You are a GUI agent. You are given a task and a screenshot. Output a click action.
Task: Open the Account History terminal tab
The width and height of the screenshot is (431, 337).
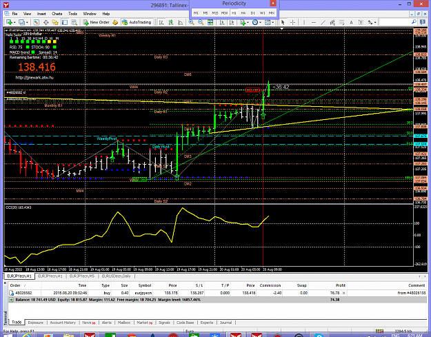(x=63, y=323)
